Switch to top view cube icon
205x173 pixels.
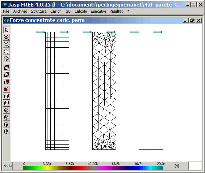tap(6, 67)
